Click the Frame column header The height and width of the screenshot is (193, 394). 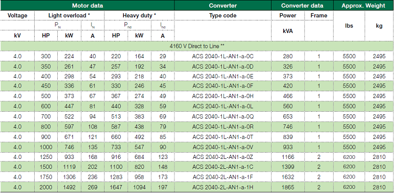click(319, 16)
